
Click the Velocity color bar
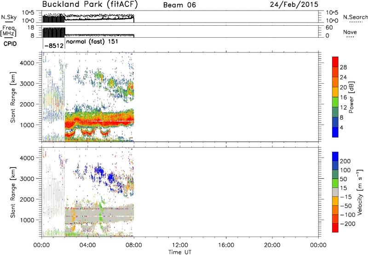335,192
